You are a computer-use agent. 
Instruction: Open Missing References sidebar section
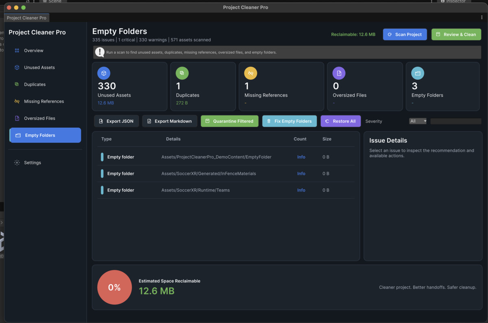click(45, 101)
